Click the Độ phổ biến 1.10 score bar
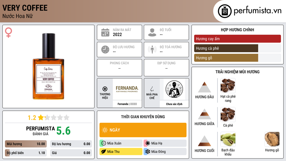The width and height of the screenshot is (286, 161). pos(26,153)
